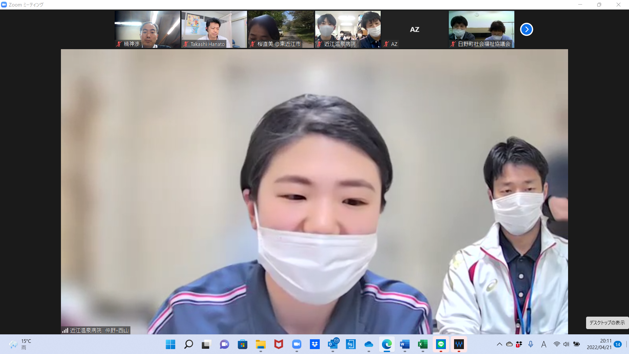Open Dropbox from the taskbar
Image resolution: width=629 pixels, height=354 pixels.
tap(314, 344)
